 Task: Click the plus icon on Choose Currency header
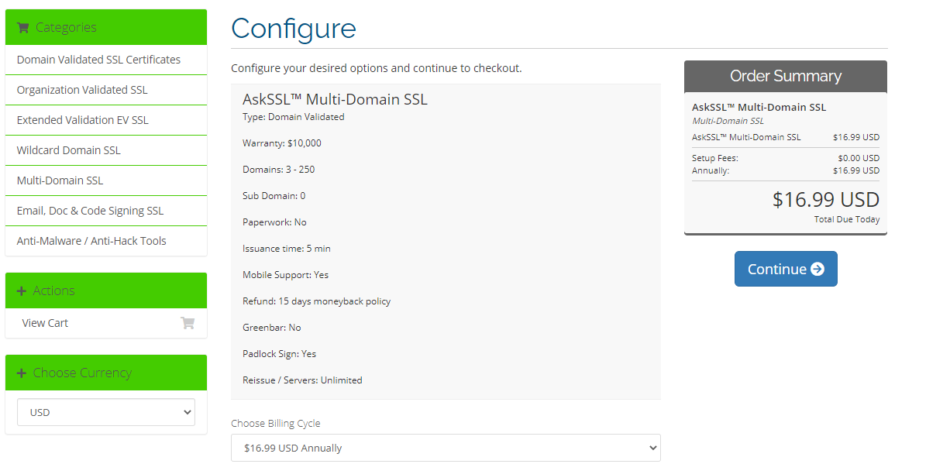(21, 372)
